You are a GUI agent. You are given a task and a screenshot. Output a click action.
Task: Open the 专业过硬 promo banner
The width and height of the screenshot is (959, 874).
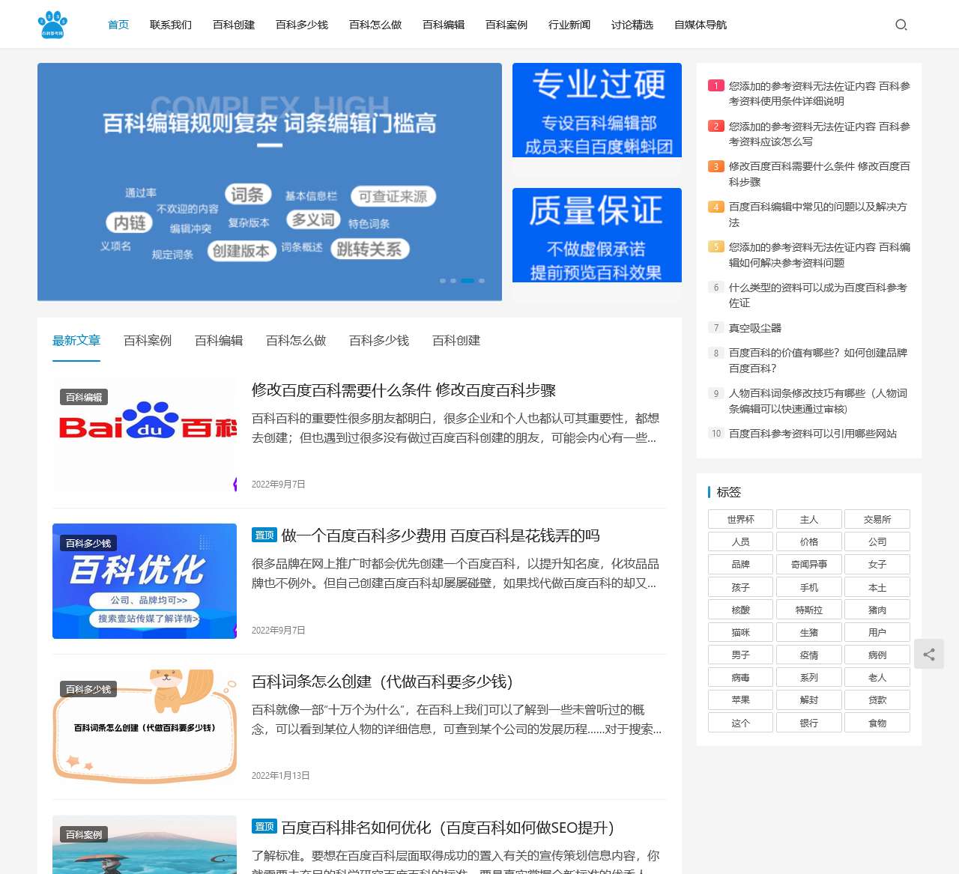597,110
